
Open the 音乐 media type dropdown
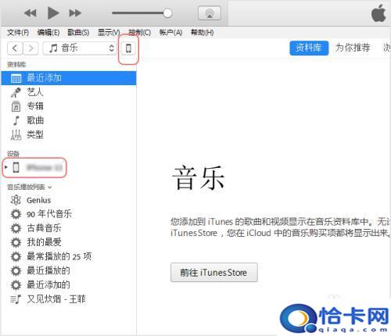80,48
